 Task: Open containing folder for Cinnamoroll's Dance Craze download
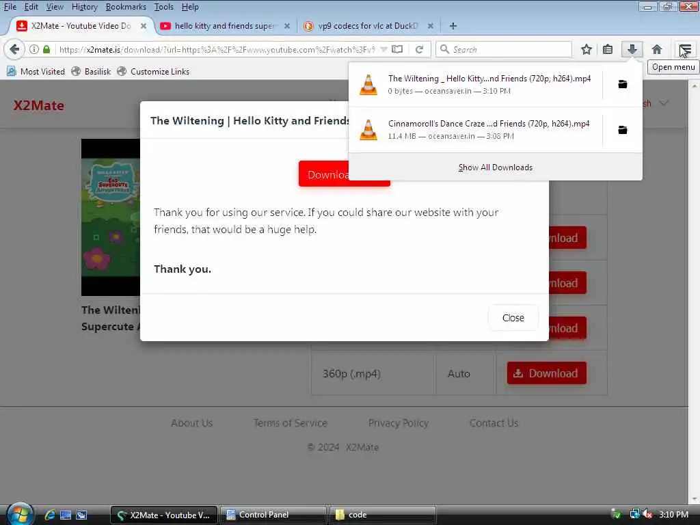pos(622,129)
